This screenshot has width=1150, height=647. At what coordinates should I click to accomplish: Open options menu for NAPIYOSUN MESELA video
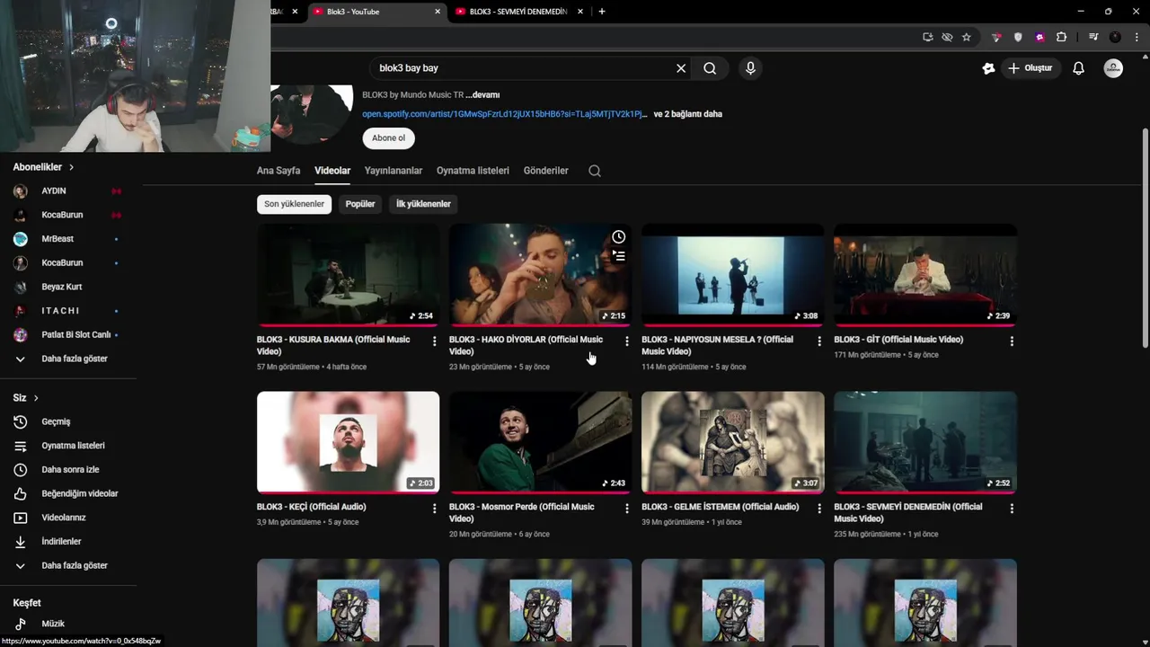pyautogui.click(x=819, y=341)
